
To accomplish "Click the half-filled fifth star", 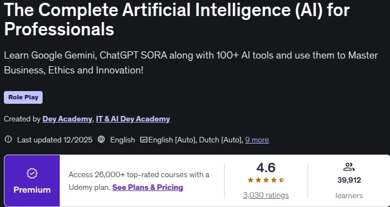I will [282, 180].
